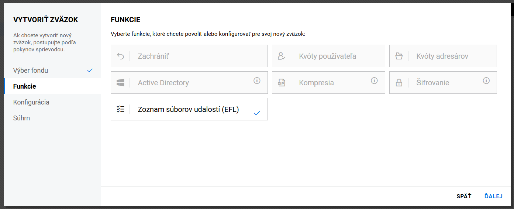
Task: Click the Kvóty používateľa user icon
Action: tap(282, 56)
